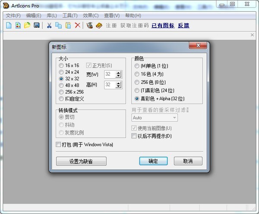
Task: Maximize the ArtIcons Pro window
Action: 233,4
